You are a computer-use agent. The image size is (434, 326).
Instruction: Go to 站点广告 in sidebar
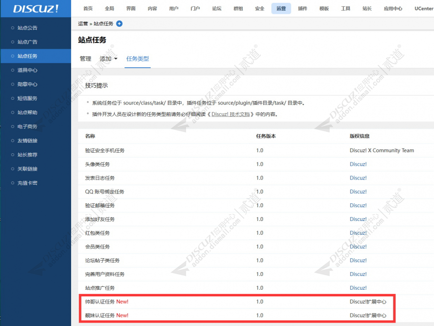click(27, 42)
